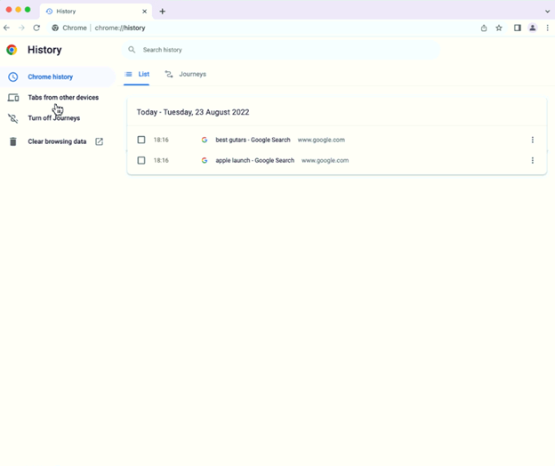Toggle the side panel icon
555x466 pixels.
[x=518, y=28]
